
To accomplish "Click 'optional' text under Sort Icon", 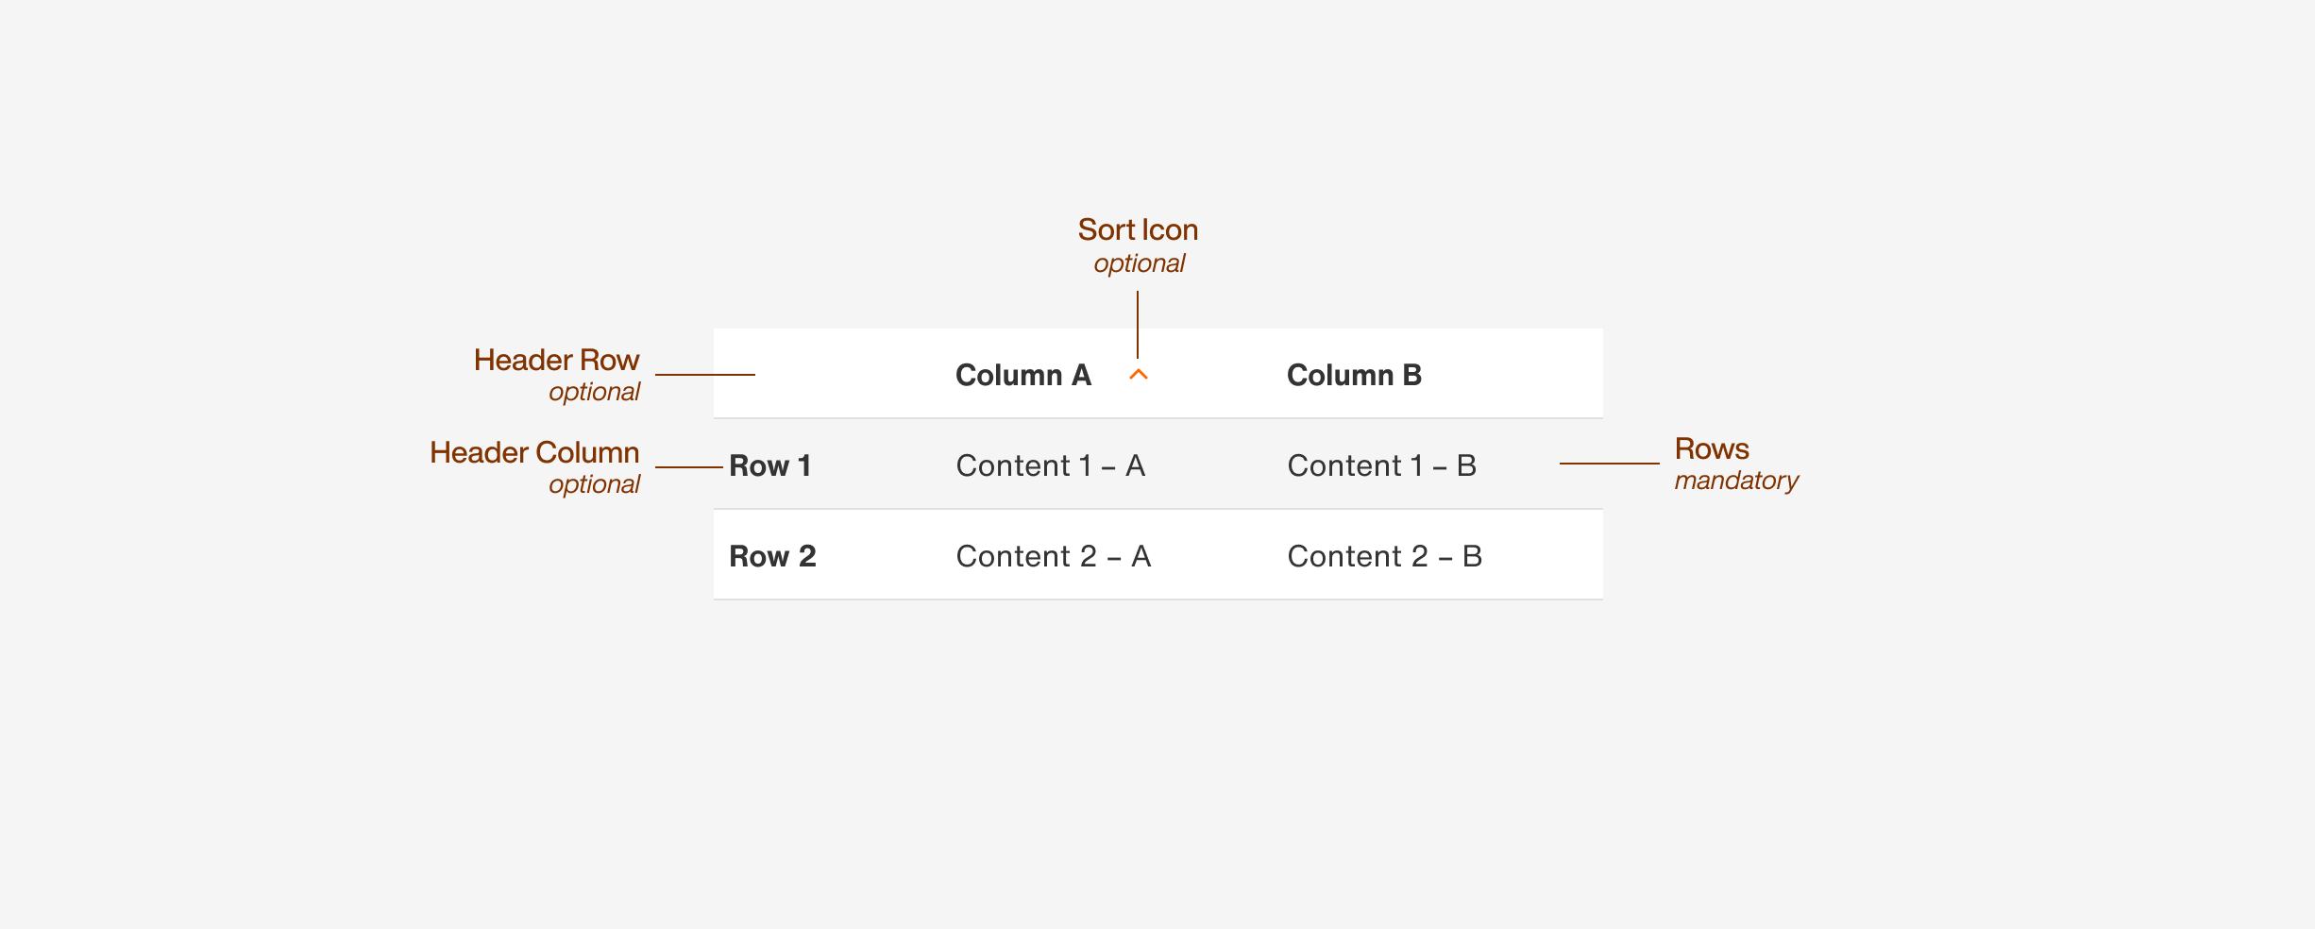I will 1139,263.
